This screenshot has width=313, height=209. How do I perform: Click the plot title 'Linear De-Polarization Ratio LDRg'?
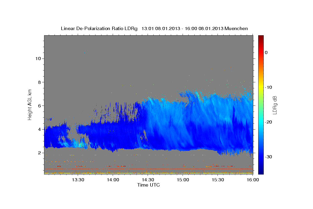tap(99, 28)
